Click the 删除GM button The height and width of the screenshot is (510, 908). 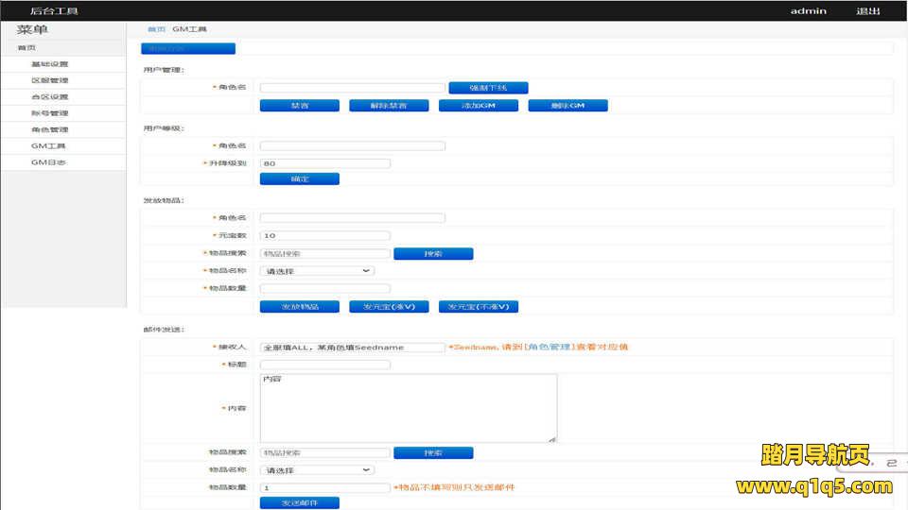click(567, 106)
